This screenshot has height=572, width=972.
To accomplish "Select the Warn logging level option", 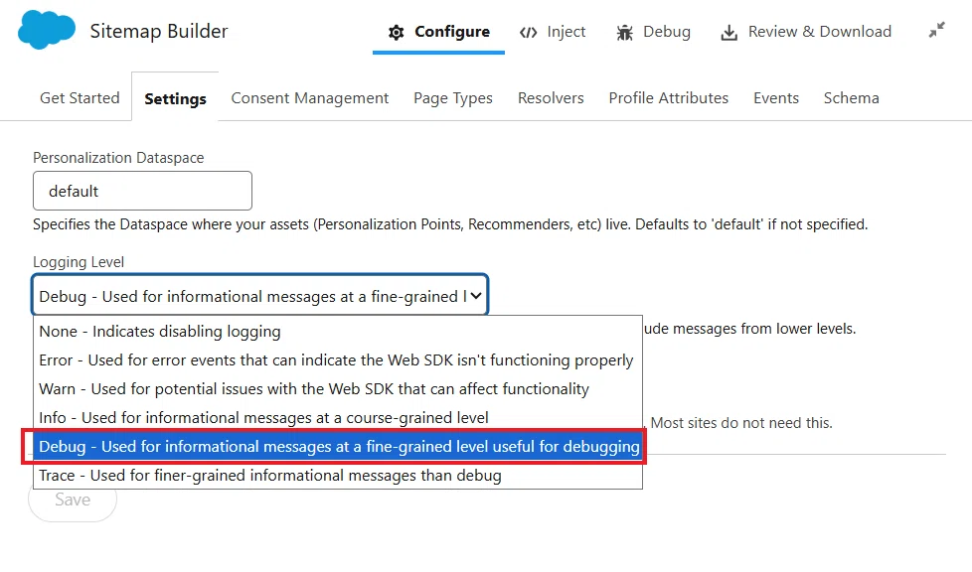I will pos(337,388).
